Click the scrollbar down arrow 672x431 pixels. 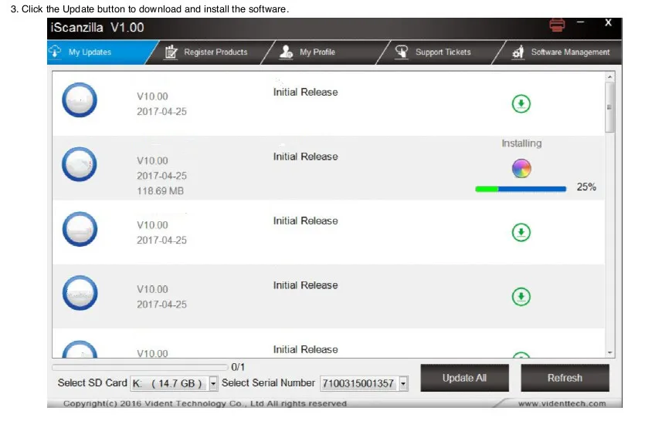(610, 352)
